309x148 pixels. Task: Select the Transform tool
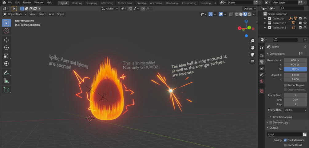[6, 64]
